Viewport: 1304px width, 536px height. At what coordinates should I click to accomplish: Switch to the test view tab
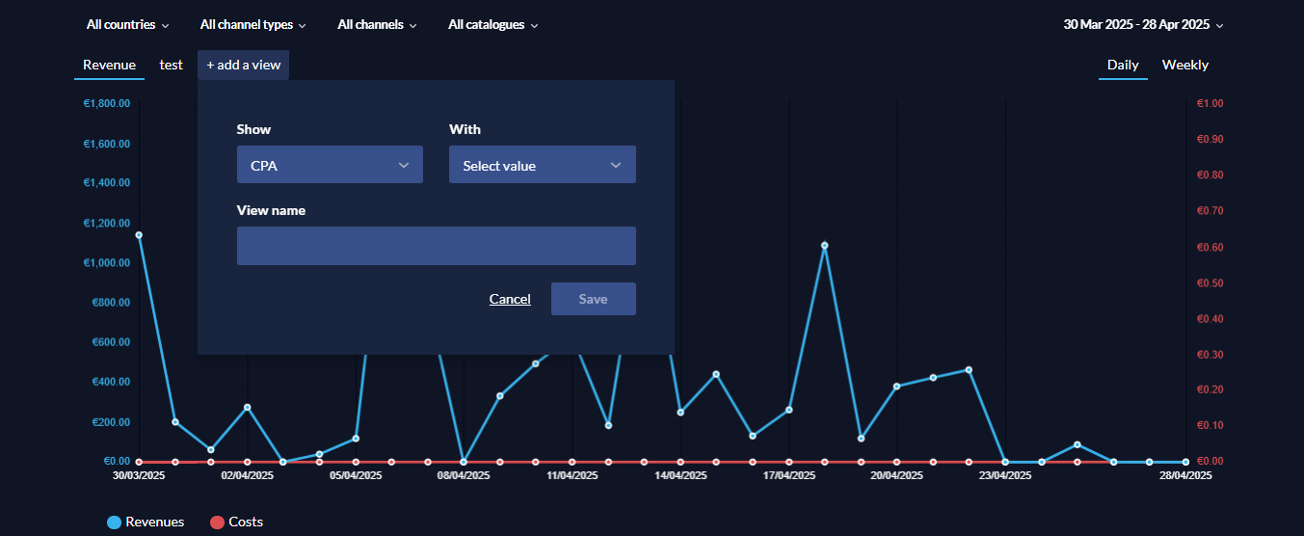[172, 66]
